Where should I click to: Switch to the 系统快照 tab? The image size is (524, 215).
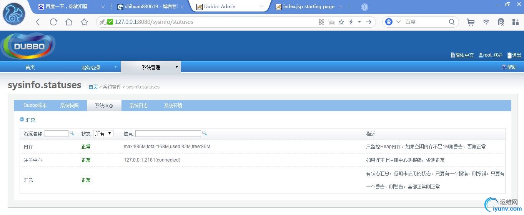[x=70, y=105]
